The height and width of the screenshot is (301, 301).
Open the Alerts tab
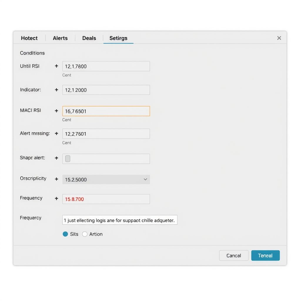click(60, 38)
